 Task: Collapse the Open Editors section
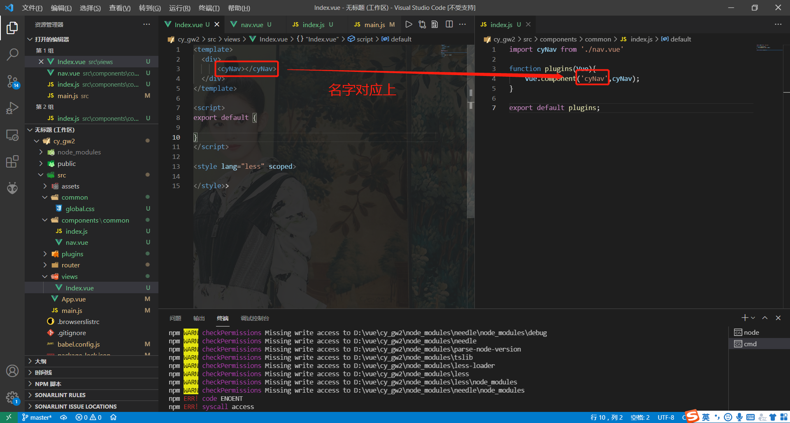pos(30,39)
